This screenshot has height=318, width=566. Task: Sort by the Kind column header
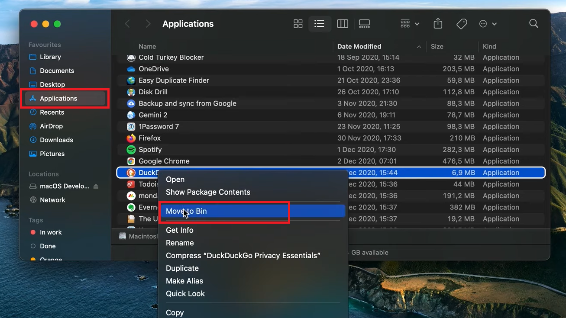pos(489,46)
